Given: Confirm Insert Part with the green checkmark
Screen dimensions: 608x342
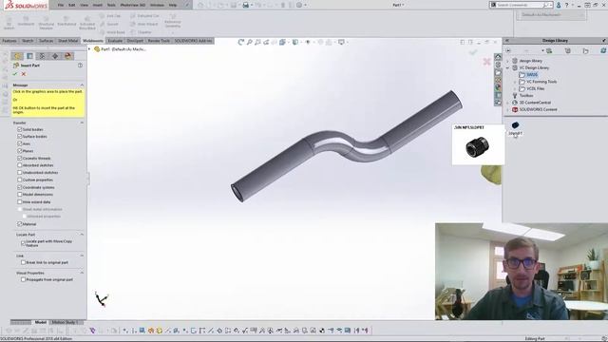Looking at the screenshot, I should pos(15,74).
